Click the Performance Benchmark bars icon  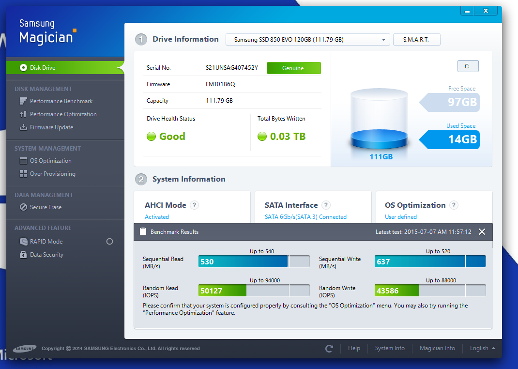23,101
